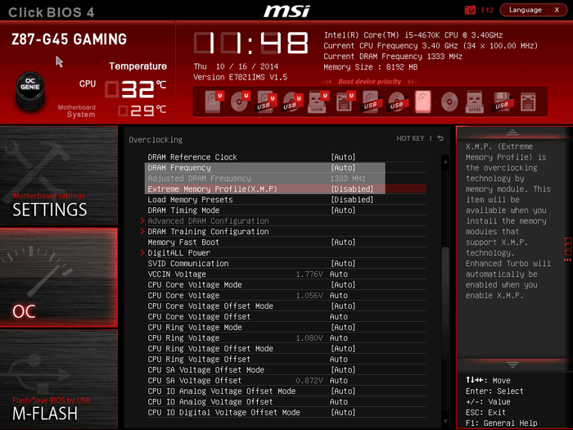This screenshot has width=573, height=430.
Task: Click the help panel top collapse handle
Action: 512,133
